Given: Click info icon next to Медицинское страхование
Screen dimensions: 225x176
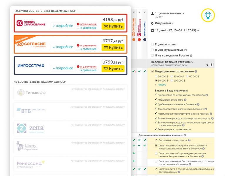Looking at the screenshot, I should tap(196, 72).
